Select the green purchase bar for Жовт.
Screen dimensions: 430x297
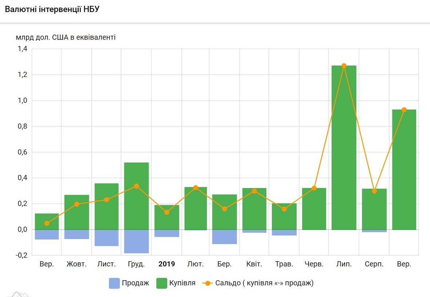point(77,215)
